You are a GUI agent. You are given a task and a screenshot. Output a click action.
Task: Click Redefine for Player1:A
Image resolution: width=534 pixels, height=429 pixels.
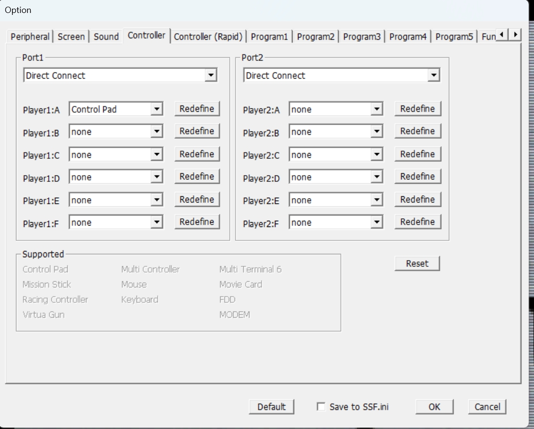tap(197, 109)
